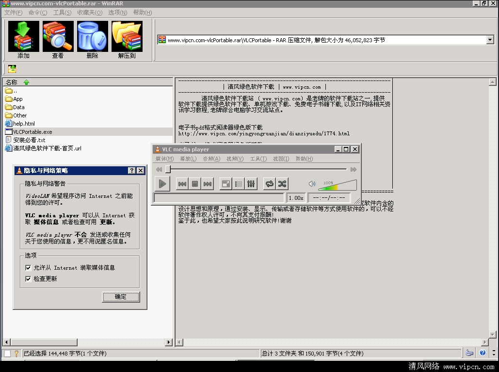
Task: Select VLCPortable.exe file
Action: point(29,132)
